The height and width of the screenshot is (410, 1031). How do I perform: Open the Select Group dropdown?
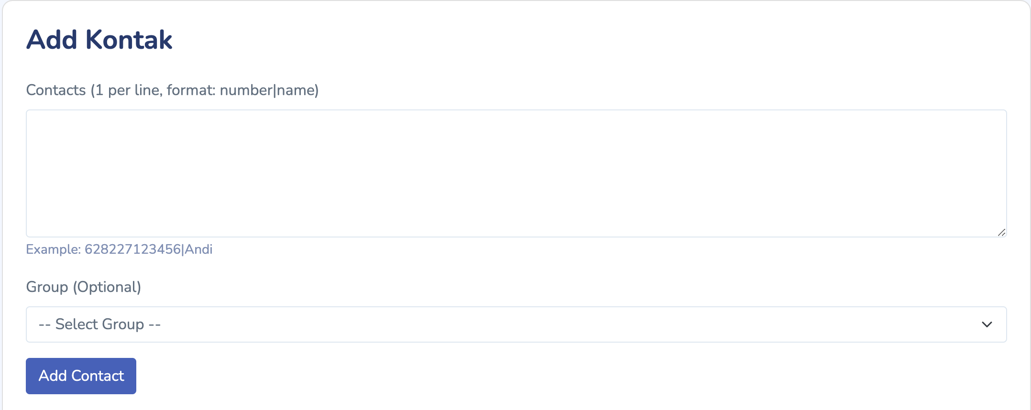(515, 324)
